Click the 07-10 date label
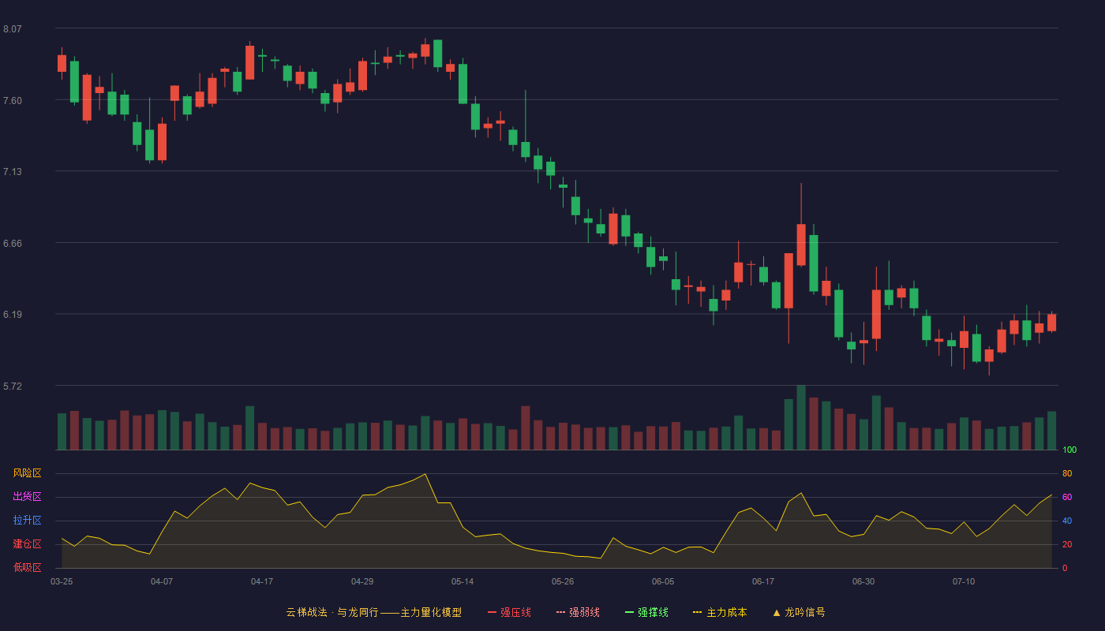 964,581
